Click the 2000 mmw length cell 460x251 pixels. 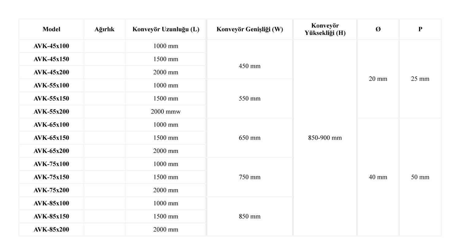pyautogui.click(x=166, y=112)
